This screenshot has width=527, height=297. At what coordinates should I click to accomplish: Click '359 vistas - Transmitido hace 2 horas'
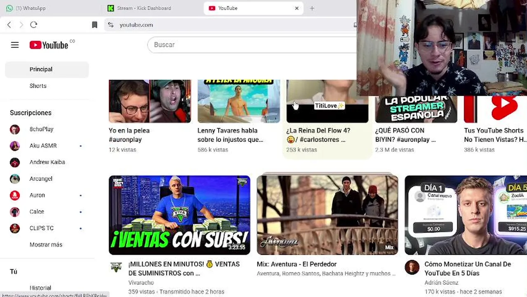click(176, 292)
